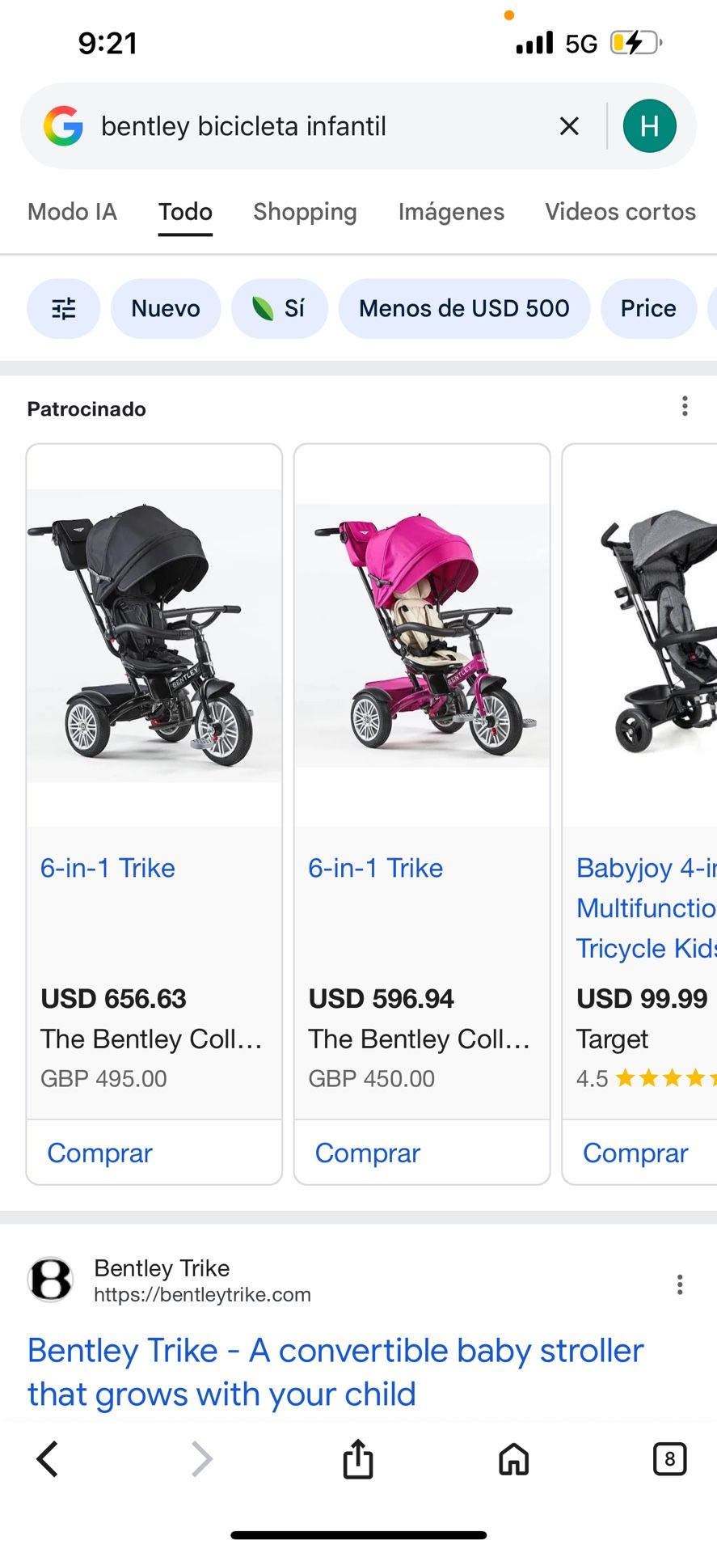Tap the browser share icon
This screenshot has width=717, height=1553.
click(358, 1459)
